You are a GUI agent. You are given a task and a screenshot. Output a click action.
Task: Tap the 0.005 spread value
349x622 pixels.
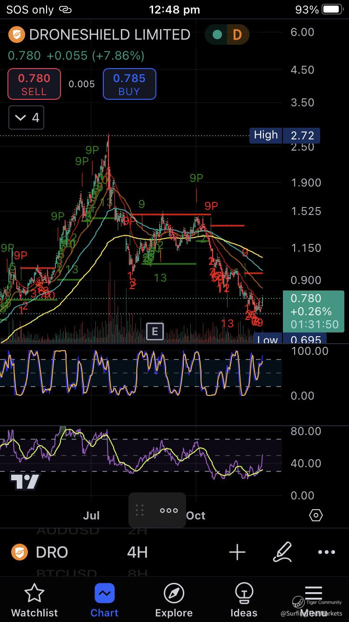pyautogui.click(x=81, y=84)
